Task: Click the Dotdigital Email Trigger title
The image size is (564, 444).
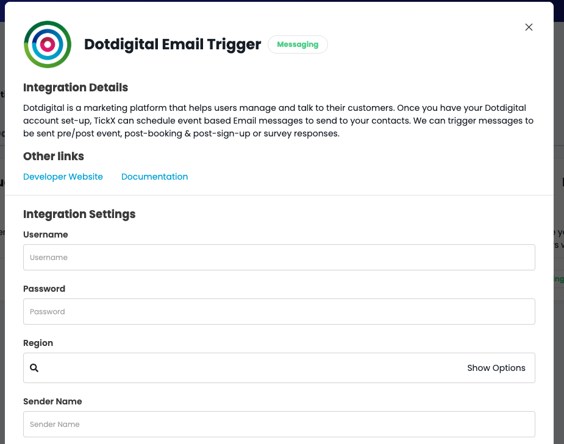Action: pyautogui.click(x=173, y=44)
